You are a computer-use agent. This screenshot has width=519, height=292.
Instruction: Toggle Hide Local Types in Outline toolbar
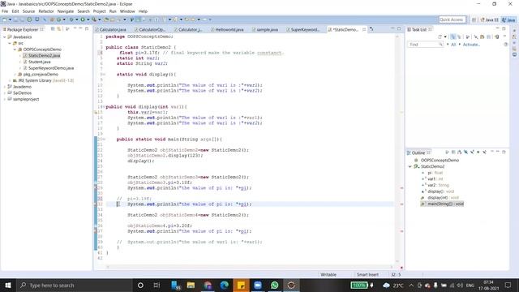pos(485,152)
